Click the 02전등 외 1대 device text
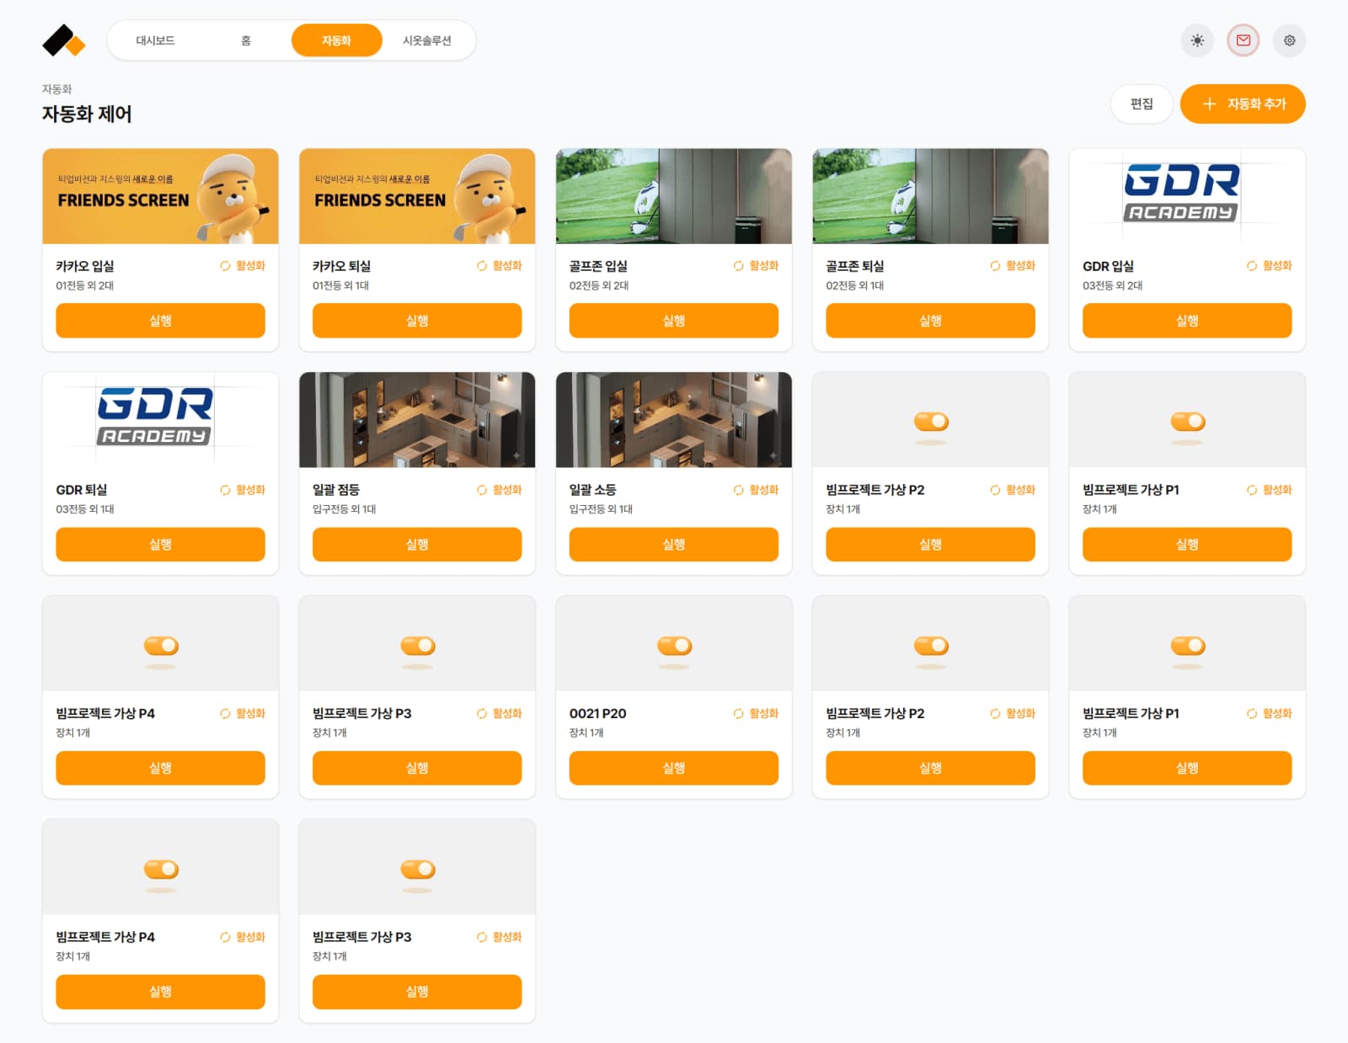 [x=854, y=285]
